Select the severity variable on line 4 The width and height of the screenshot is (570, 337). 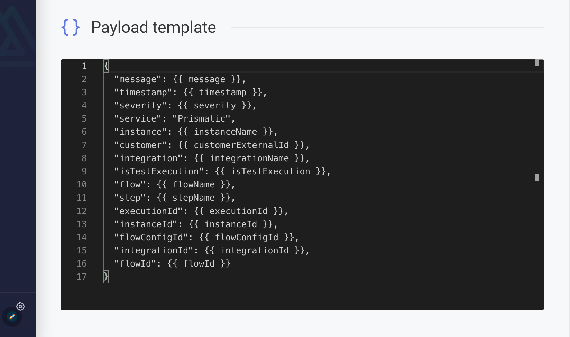[217, 105]
